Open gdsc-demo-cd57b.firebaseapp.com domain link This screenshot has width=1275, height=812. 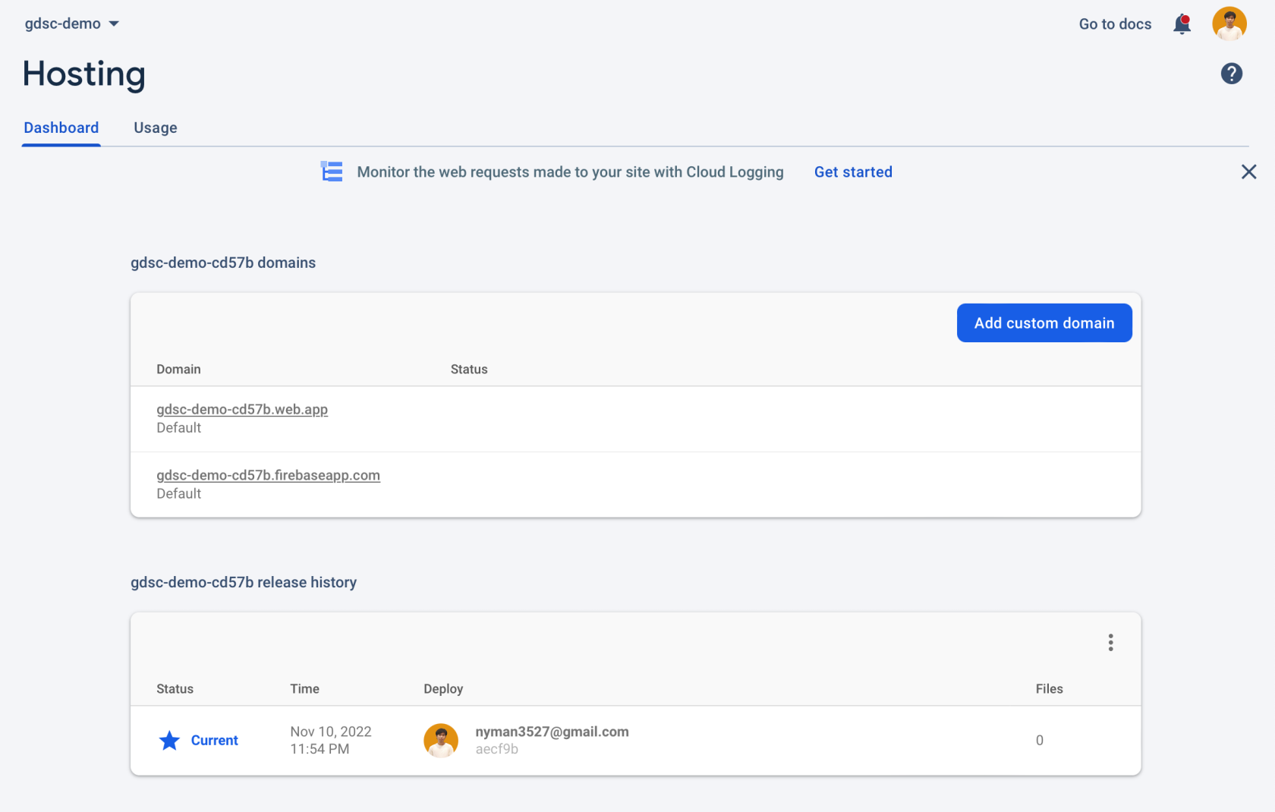[x=268, y=475]
